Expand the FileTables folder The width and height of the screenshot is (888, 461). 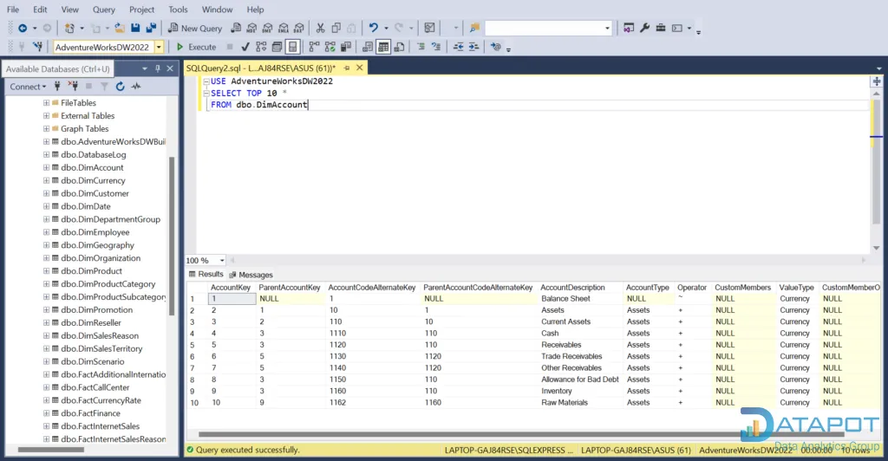[x=46, y=103]
